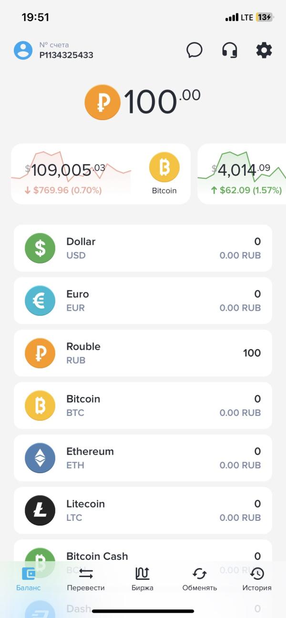
Task: Tap the green Dollar coin icon
Action: [40, 248]
